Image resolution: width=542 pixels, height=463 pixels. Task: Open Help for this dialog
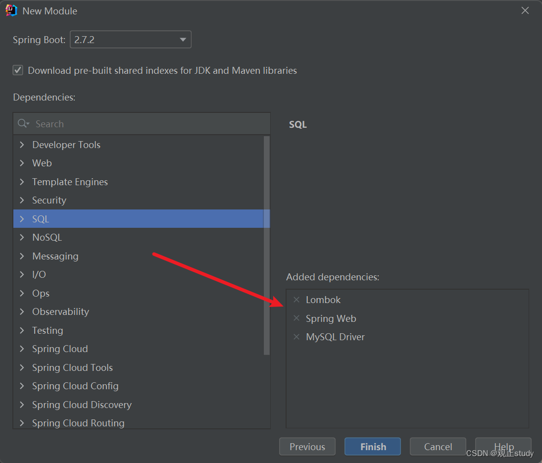[503, 446]
